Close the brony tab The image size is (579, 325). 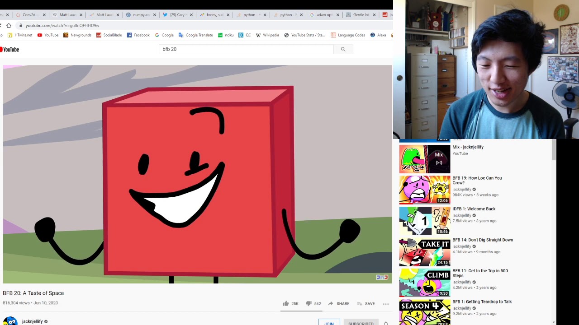pyautogui.click(x=228, y=15)
